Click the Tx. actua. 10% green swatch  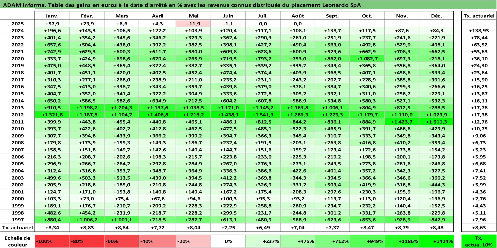(x=479, y=241)
